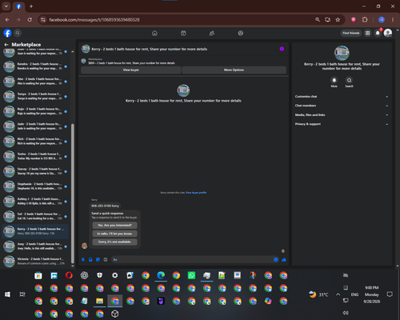Image resolution: width=400 pixels, height=320 pixels.
Task: Open the browser Extensions puzzle icon
Action: 365,20
